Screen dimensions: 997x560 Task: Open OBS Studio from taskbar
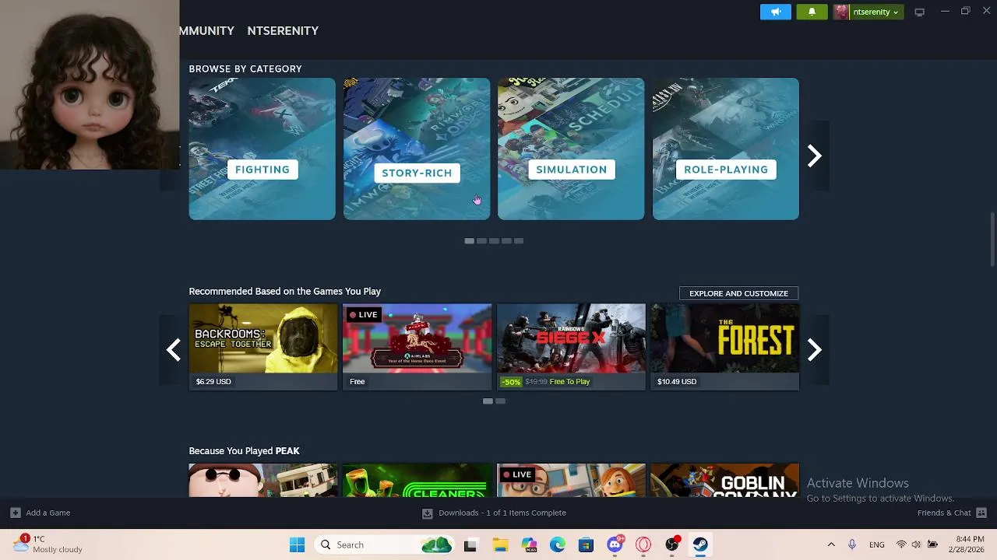(x=672, y=544)
